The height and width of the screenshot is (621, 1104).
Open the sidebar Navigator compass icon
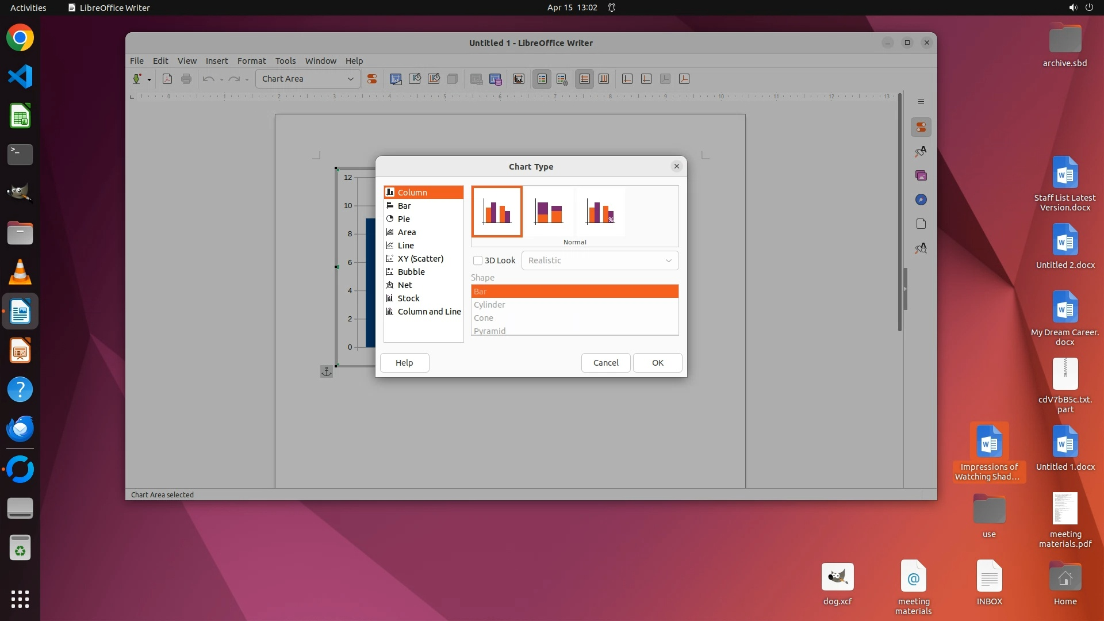pos(921,200)
